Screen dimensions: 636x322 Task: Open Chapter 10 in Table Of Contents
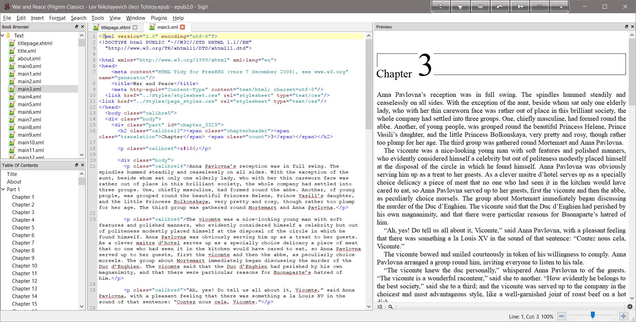click(x=25, y=266)
